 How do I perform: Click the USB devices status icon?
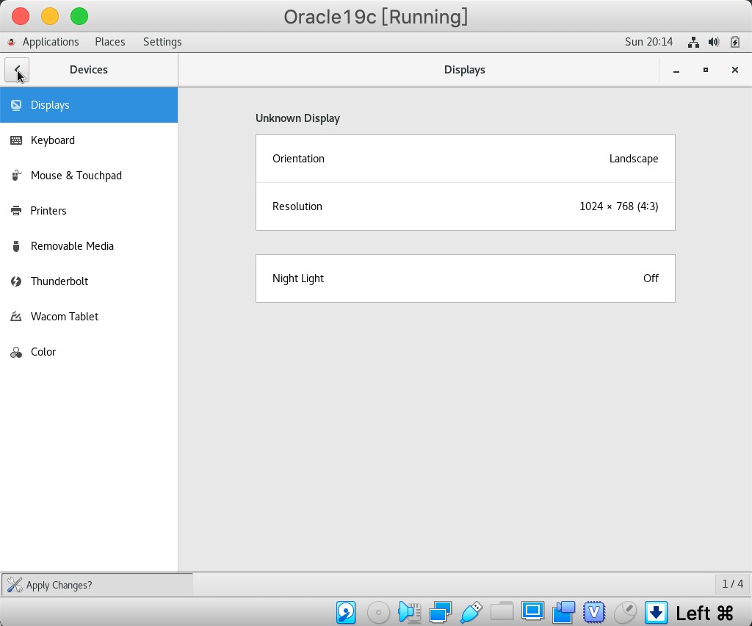(x=471, y=613)
